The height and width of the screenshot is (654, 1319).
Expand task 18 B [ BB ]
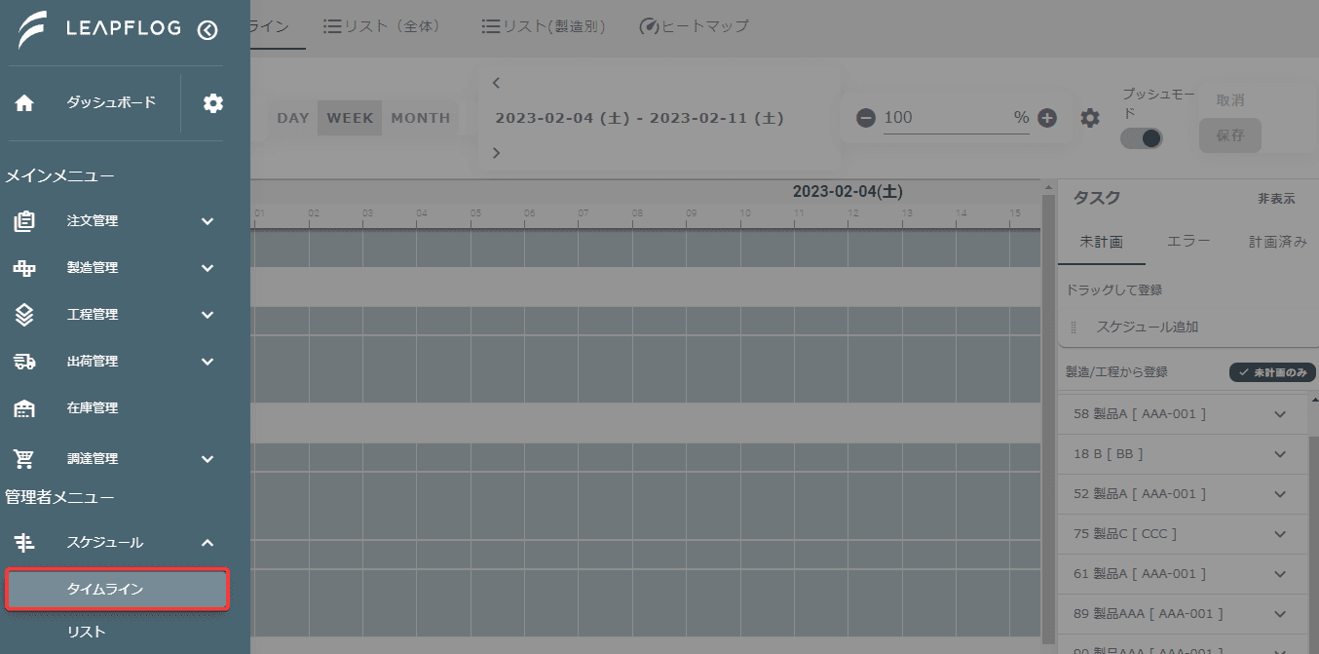(x=1280, y=454)
